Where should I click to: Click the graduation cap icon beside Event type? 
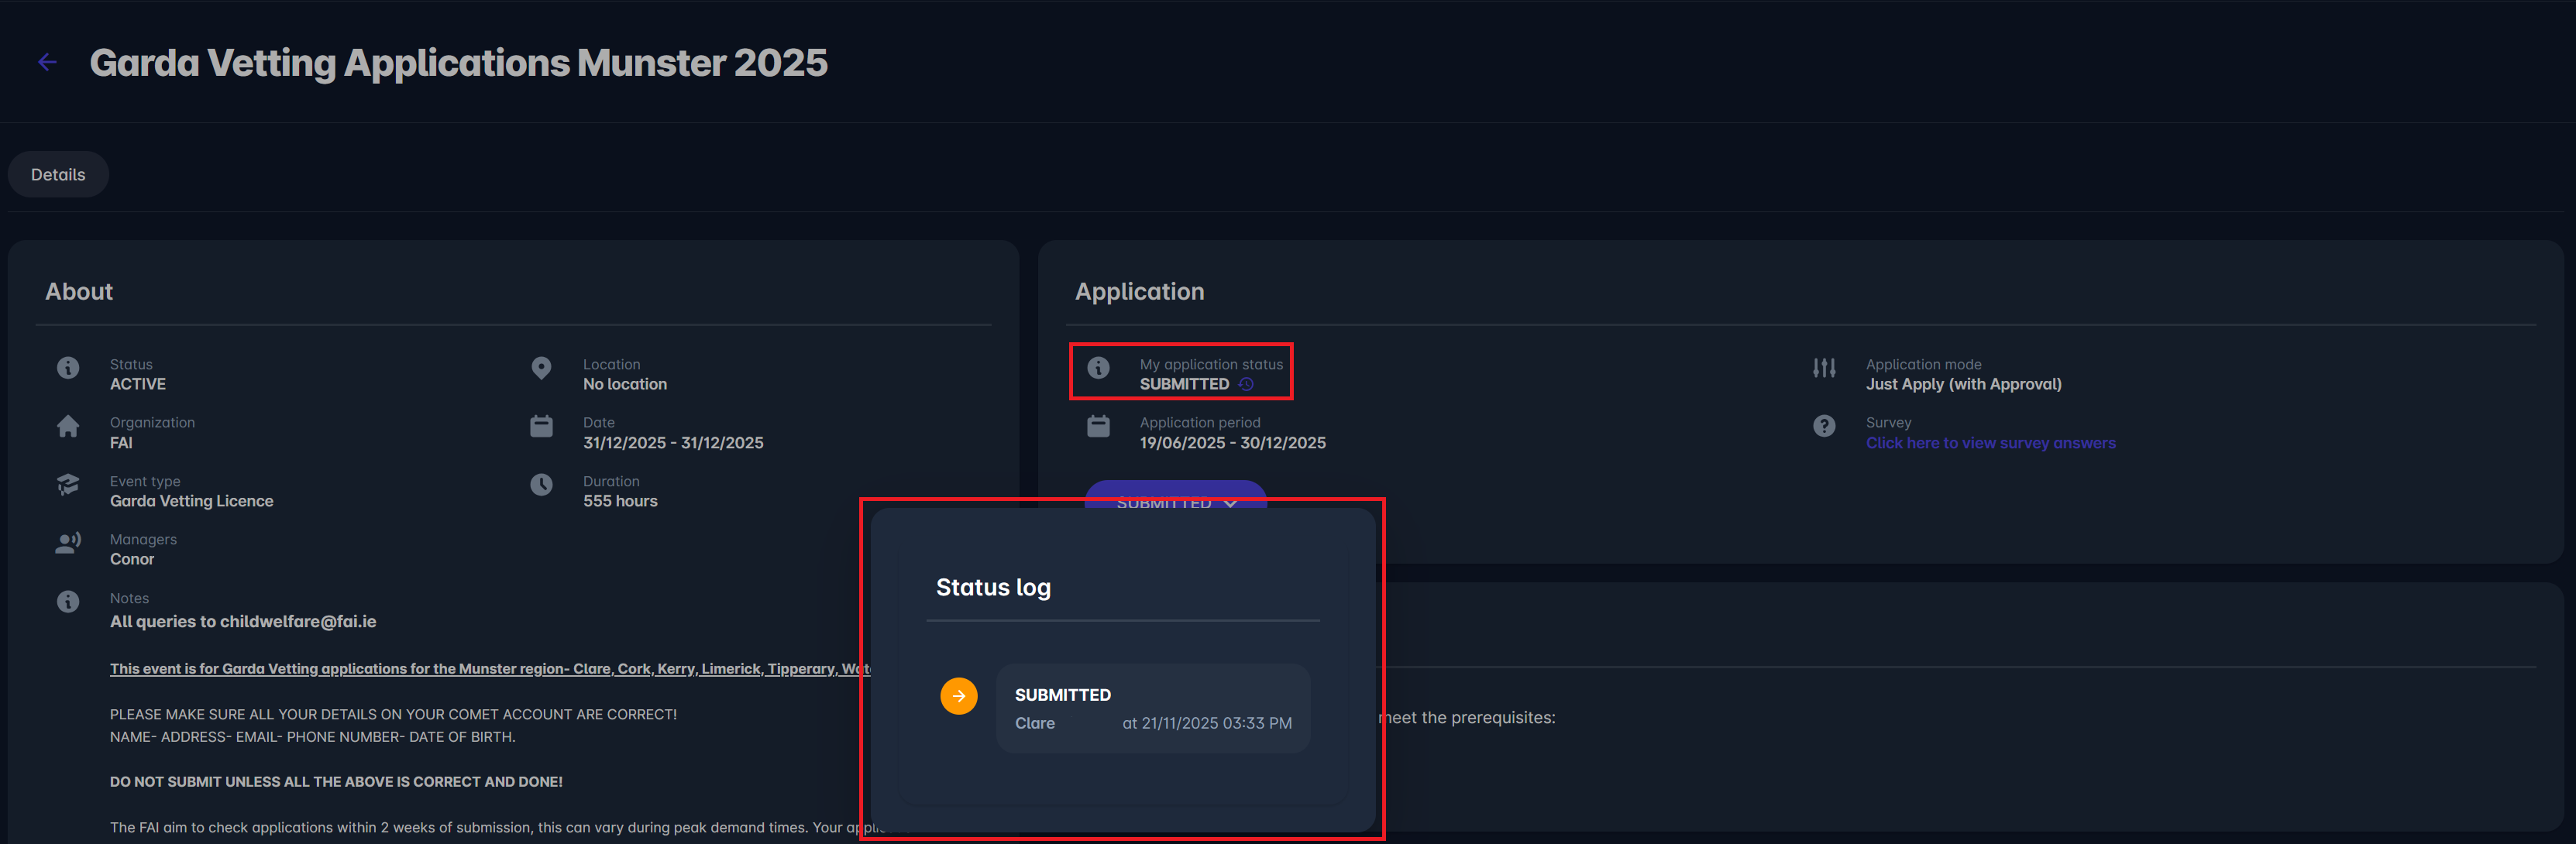[68, 485]
